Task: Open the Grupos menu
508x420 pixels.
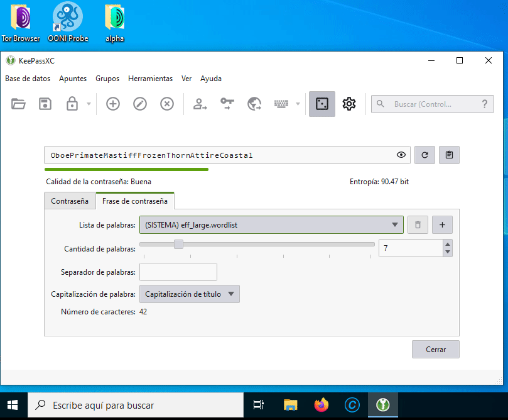Action: click(x=107, y=79)
